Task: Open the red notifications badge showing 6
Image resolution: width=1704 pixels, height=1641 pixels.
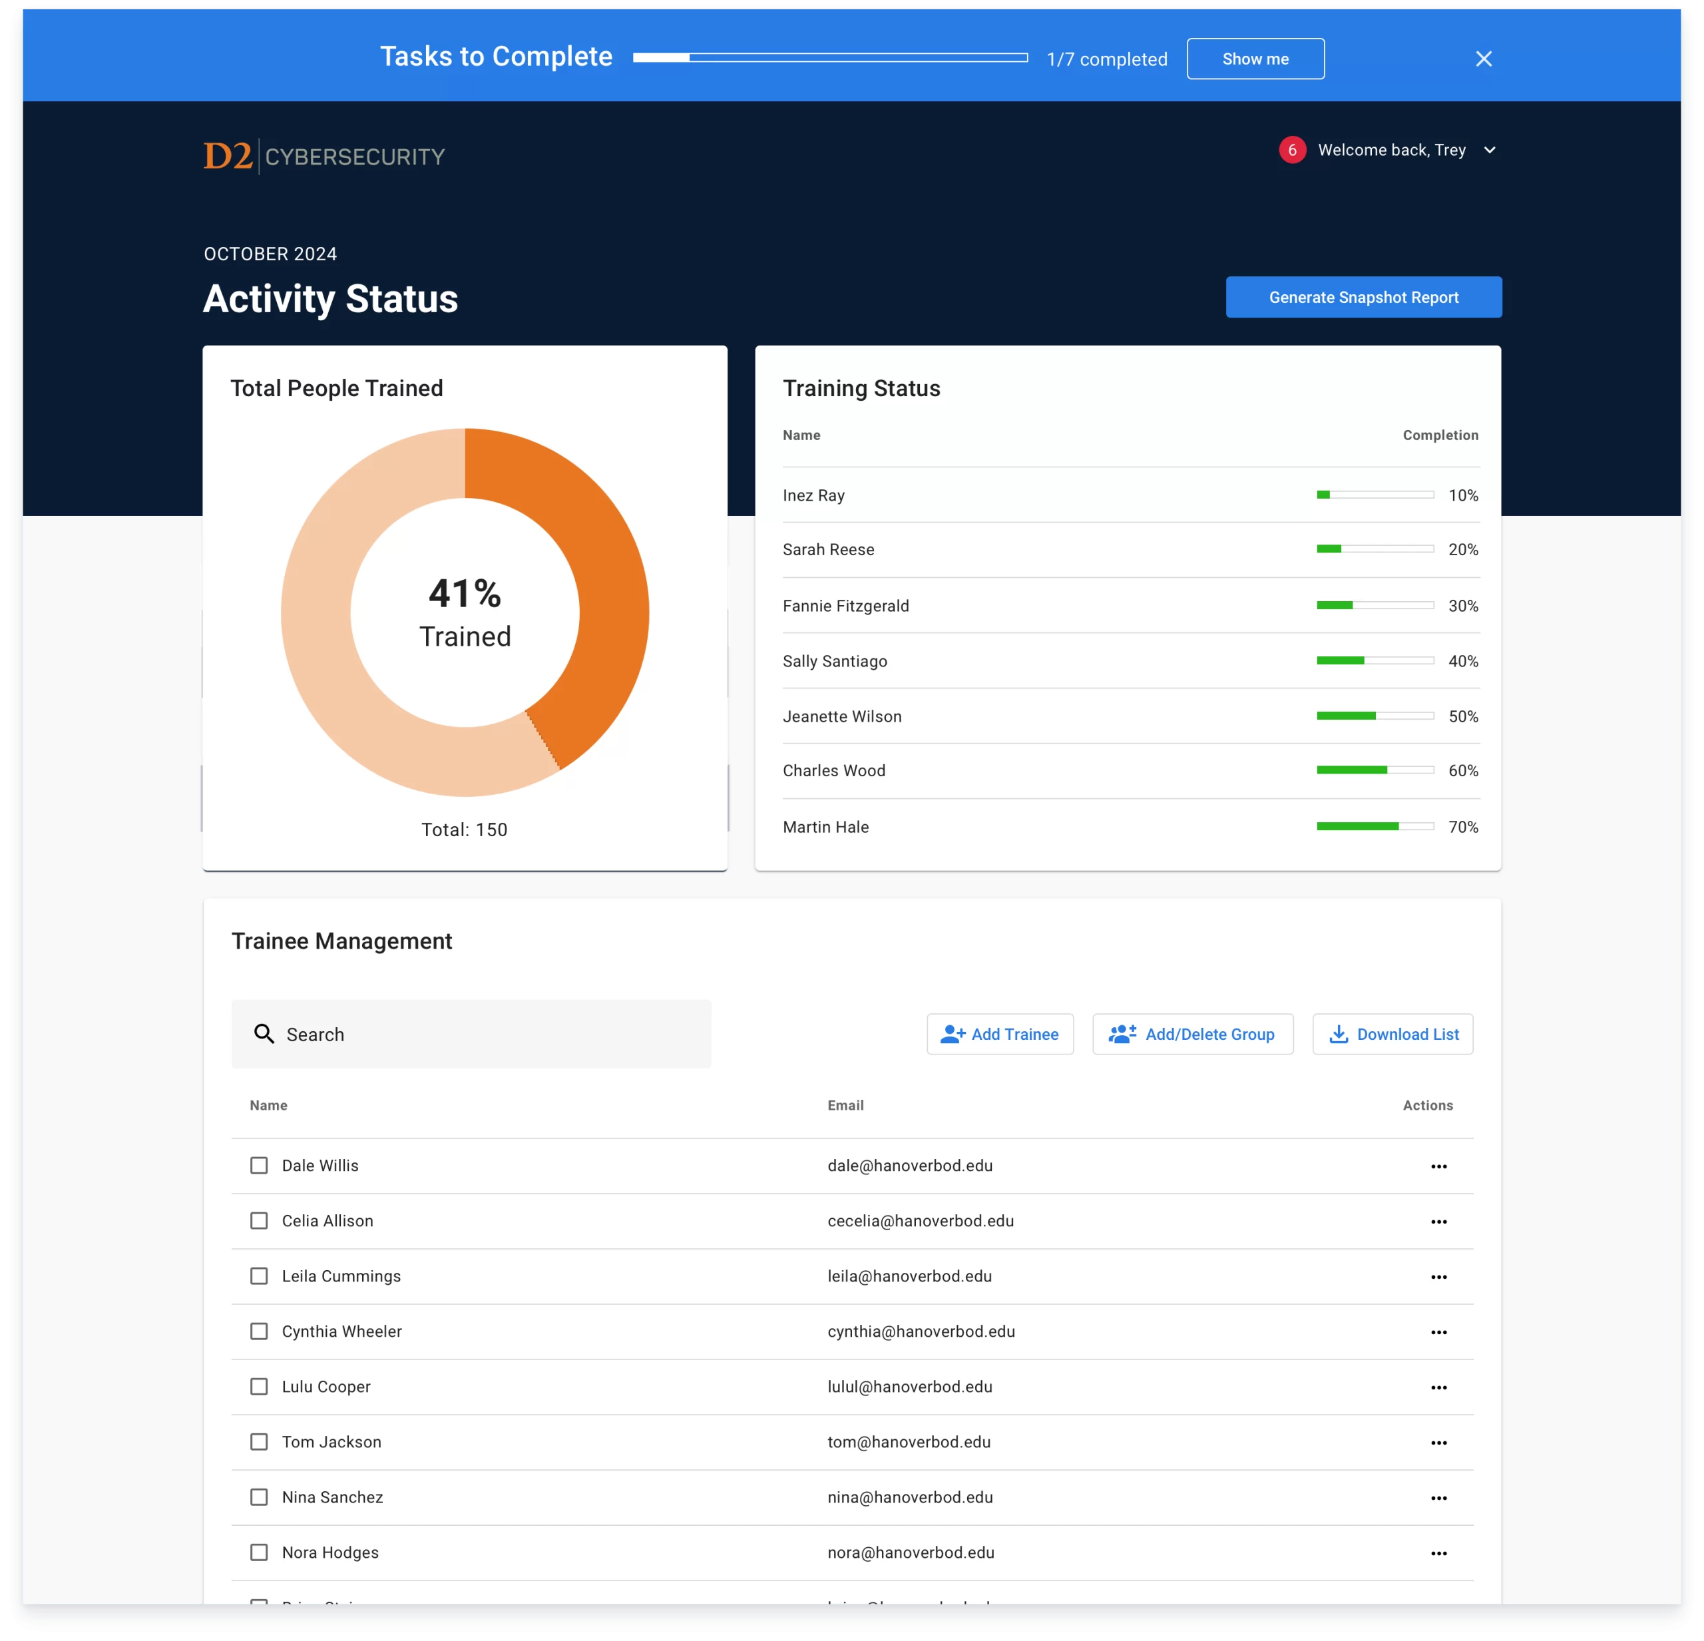Action: (x=1292, y=150)
